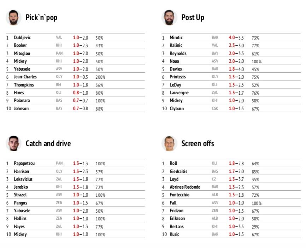Select Kalinic's VAL team label
The image size is (306, 248).
(215, 46)
